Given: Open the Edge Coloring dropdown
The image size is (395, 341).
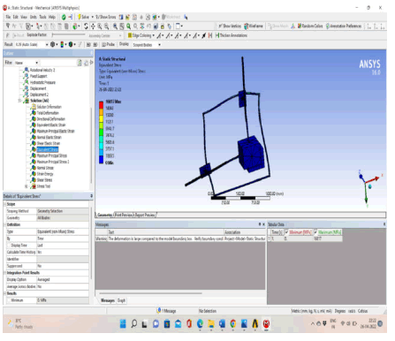Looking at the screenshot, I should pyautogui.click(x=141, y=35).
